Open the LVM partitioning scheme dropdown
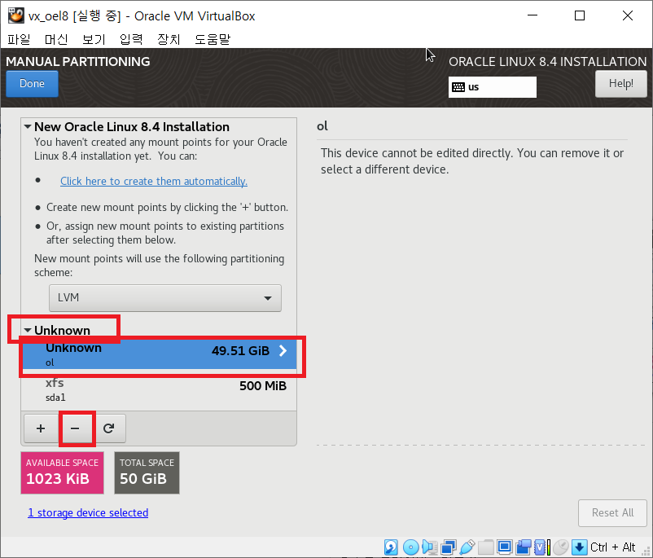 click(x=165, y=298)
